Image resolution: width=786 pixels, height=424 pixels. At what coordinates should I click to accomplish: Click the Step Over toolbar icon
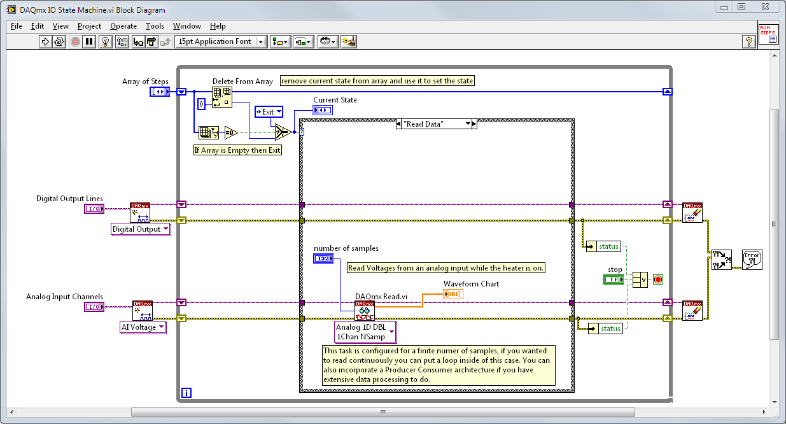pyautogui.click(x=151, y=41)
